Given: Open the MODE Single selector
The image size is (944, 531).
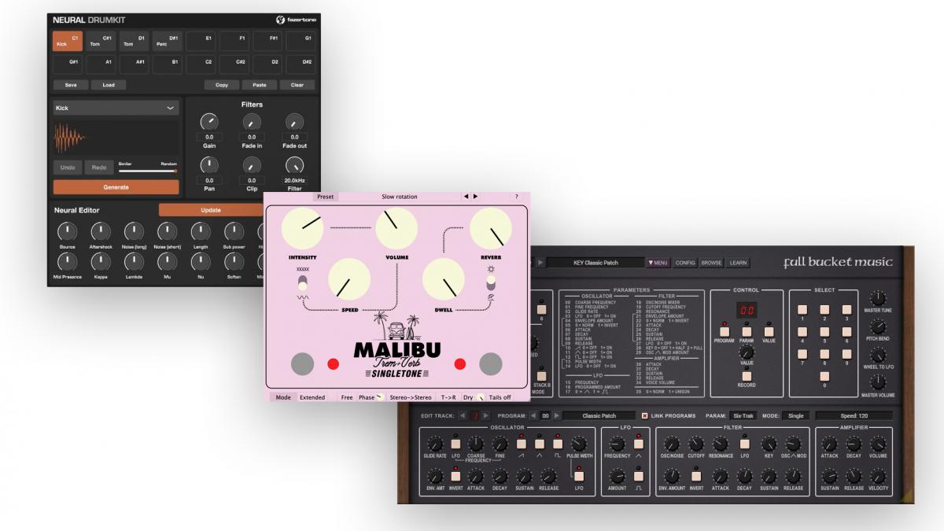Looking at the screenshot, I should [795, 415].
